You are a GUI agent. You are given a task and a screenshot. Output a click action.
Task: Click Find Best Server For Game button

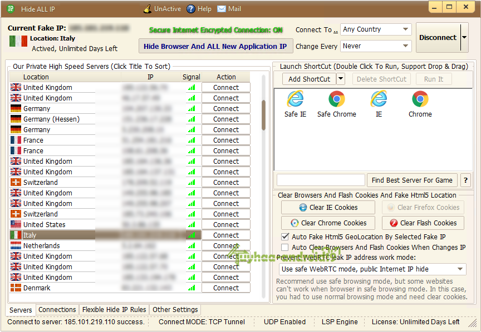pos(412,180)
